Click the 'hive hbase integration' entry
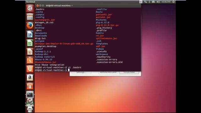The image size is (201, 113). tap(50, 65)
